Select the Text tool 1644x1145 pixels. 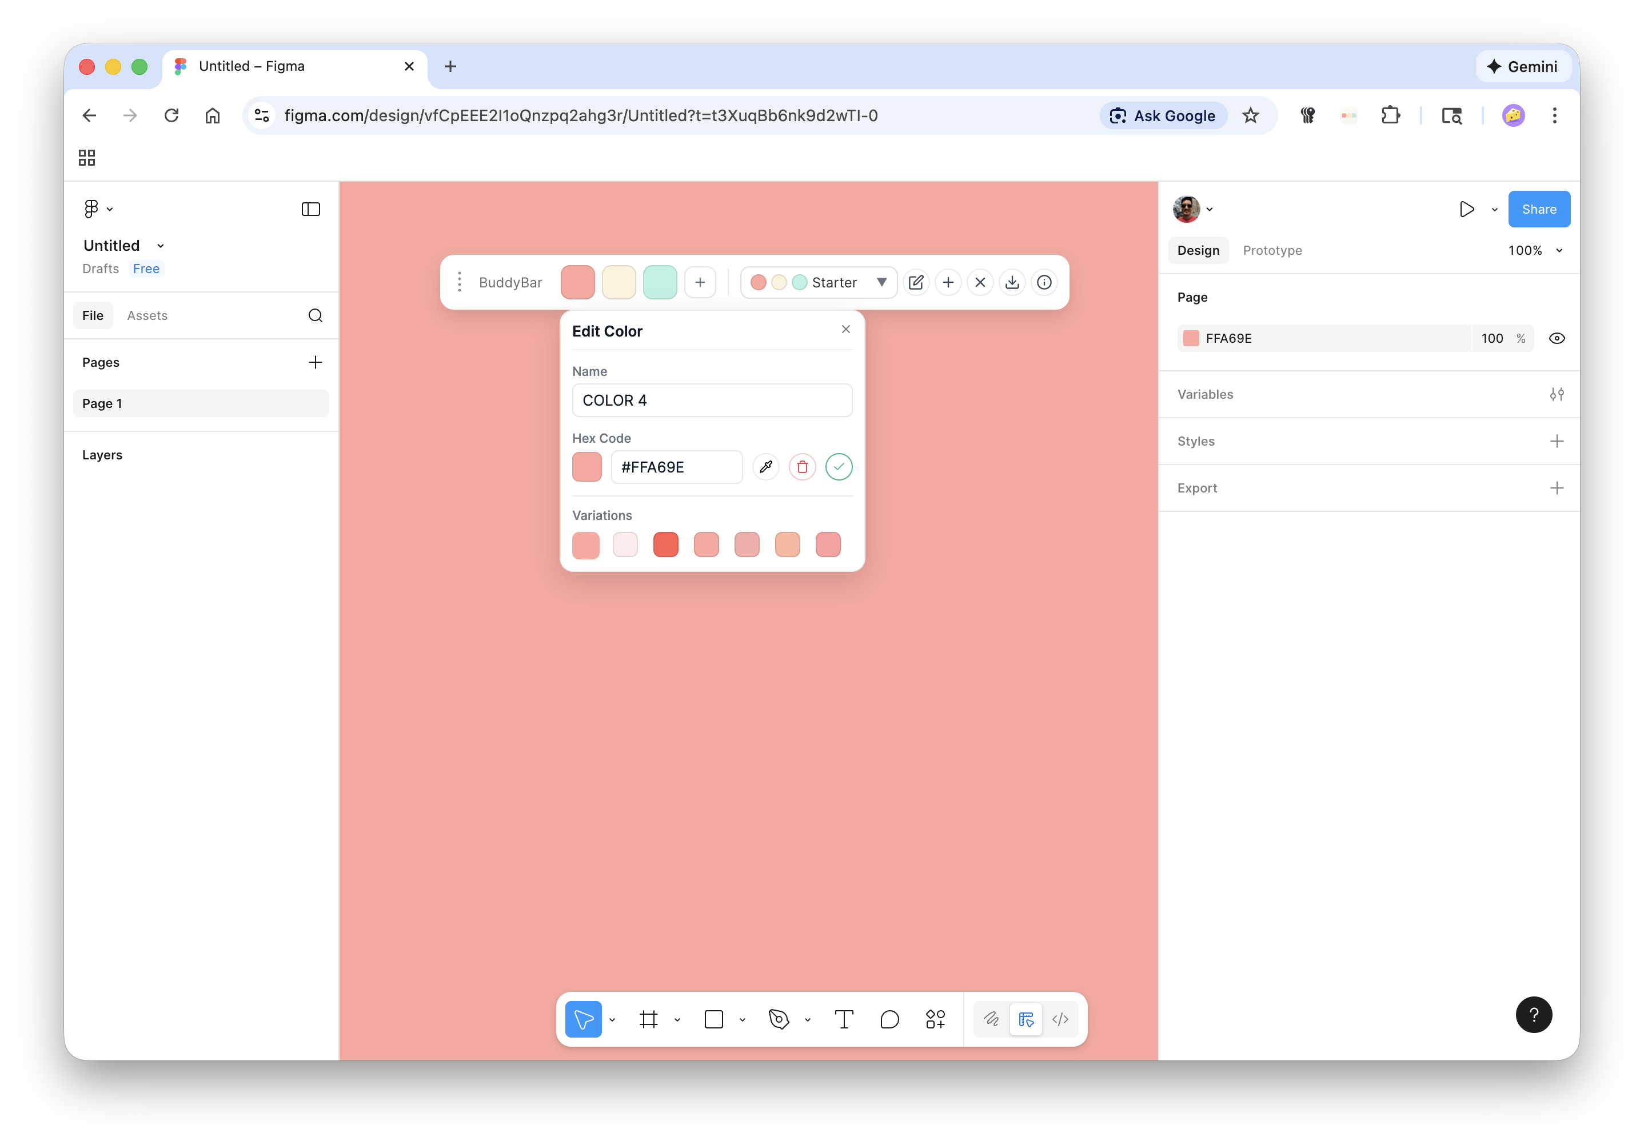844,1019
